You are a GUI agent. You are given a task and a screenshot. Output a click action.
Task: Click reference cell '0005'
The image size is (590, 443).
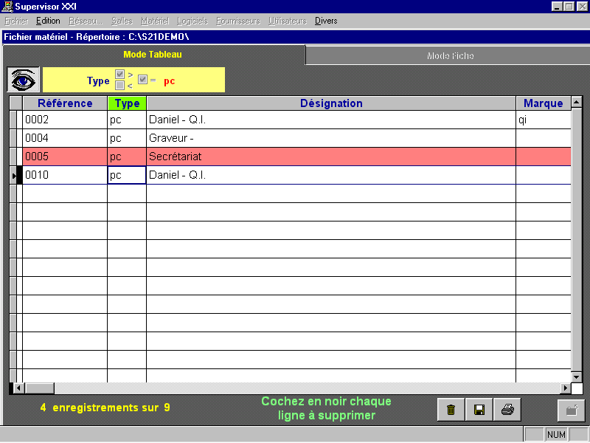coord(65,157)
